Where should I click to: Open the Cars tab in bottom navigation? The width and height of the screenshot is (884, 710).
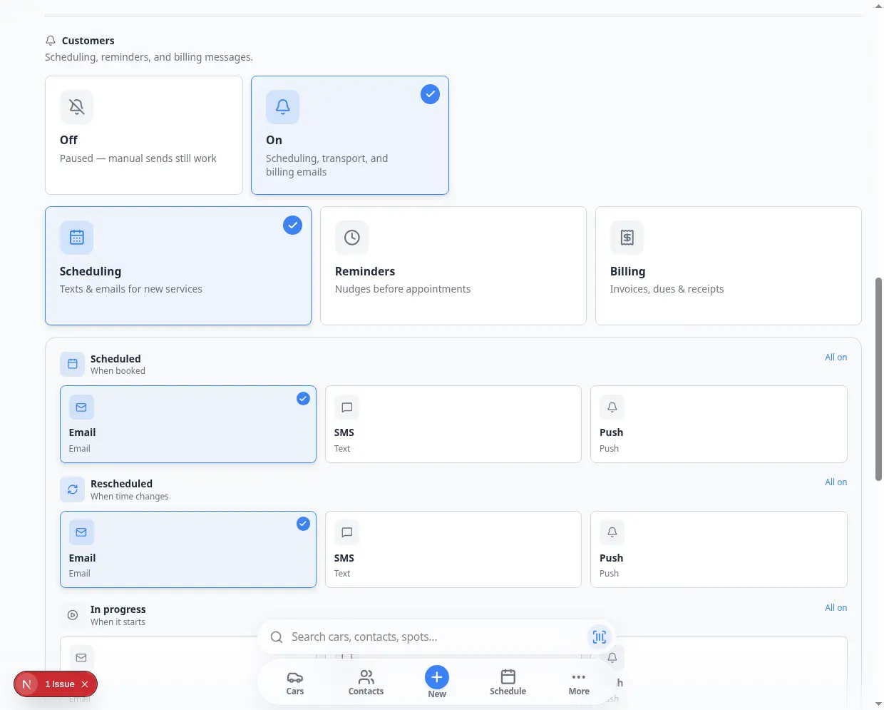[x=295, y=683]
